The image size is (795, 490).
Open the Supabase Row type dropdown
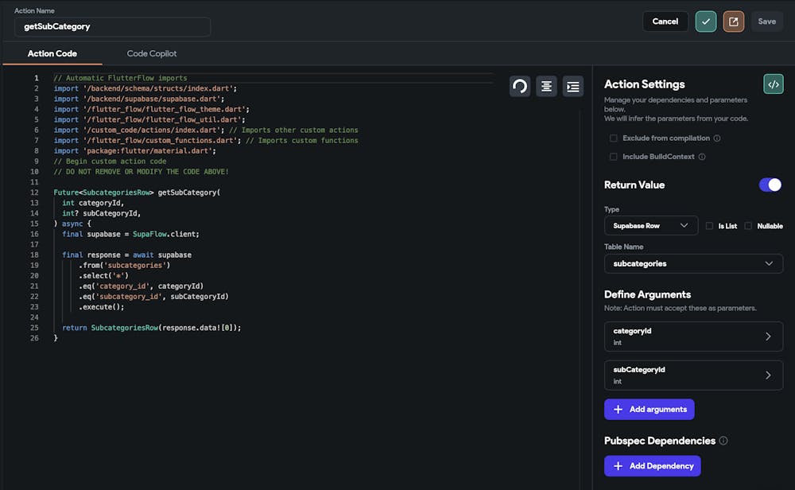(x=650, y=226)
